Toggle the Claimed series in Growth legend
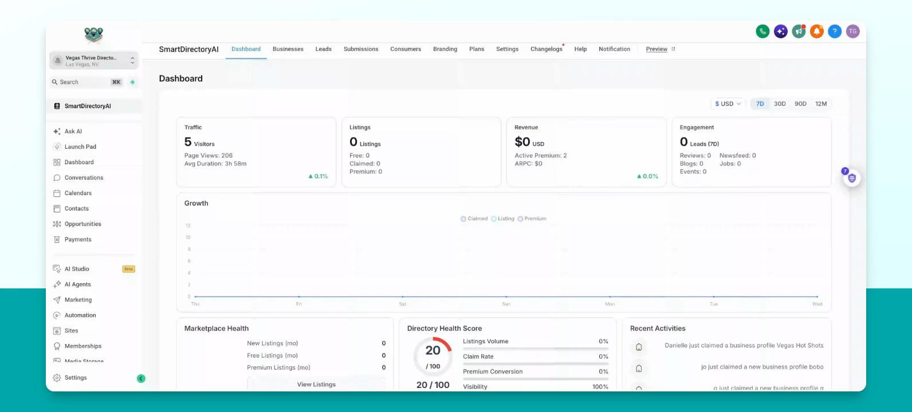 (x=474, y=219)
